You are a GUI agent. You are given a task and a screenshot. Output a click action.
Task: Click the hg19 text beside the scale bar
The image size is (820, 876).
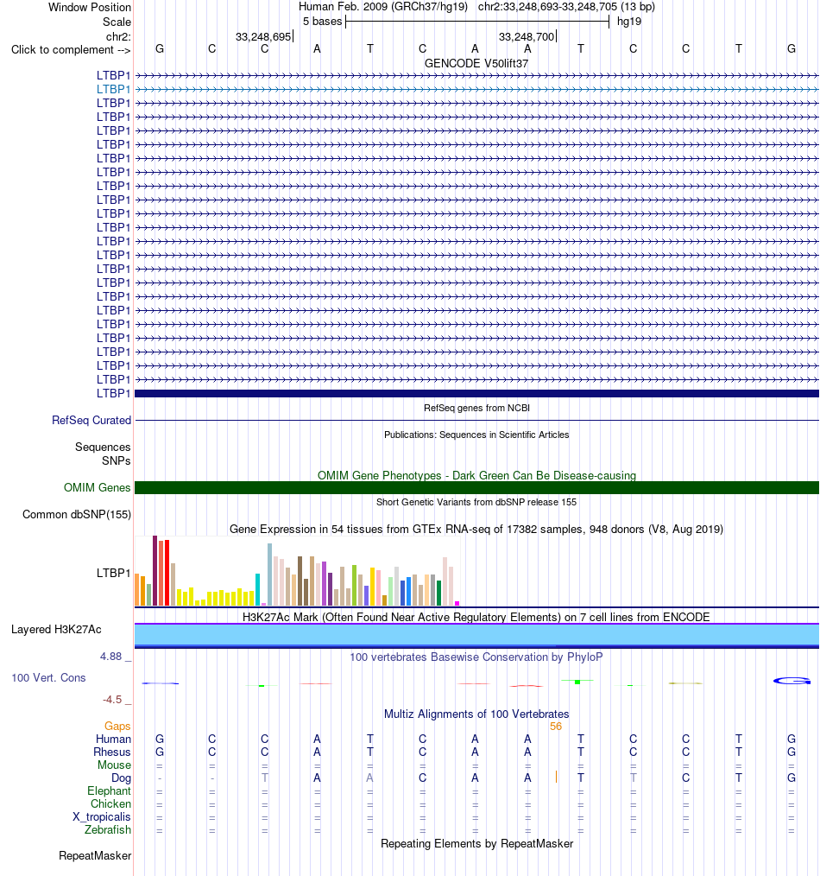(629, 22)
